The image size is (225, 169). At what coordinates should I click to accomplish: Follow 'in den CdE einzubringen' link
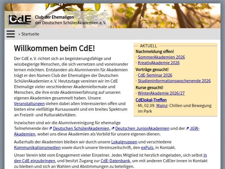click(34, 161)
